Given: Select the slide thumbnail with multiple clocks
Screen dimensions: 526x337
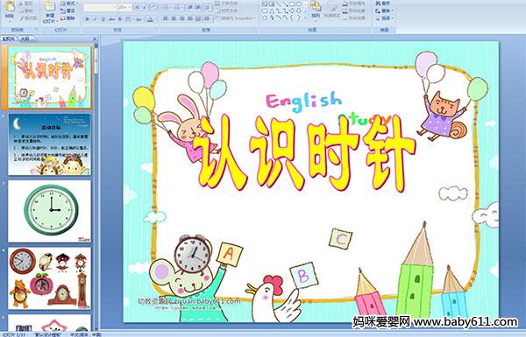Looking at the screenshot, I should pyautogui.click(x=50, y=278).
